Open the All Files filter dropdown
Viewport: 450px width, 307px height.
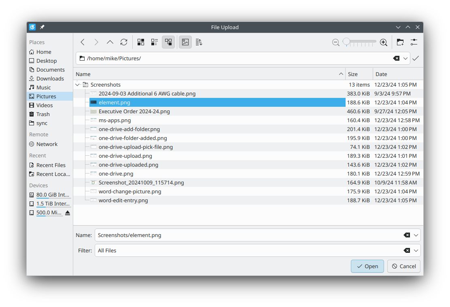(416, 250)
